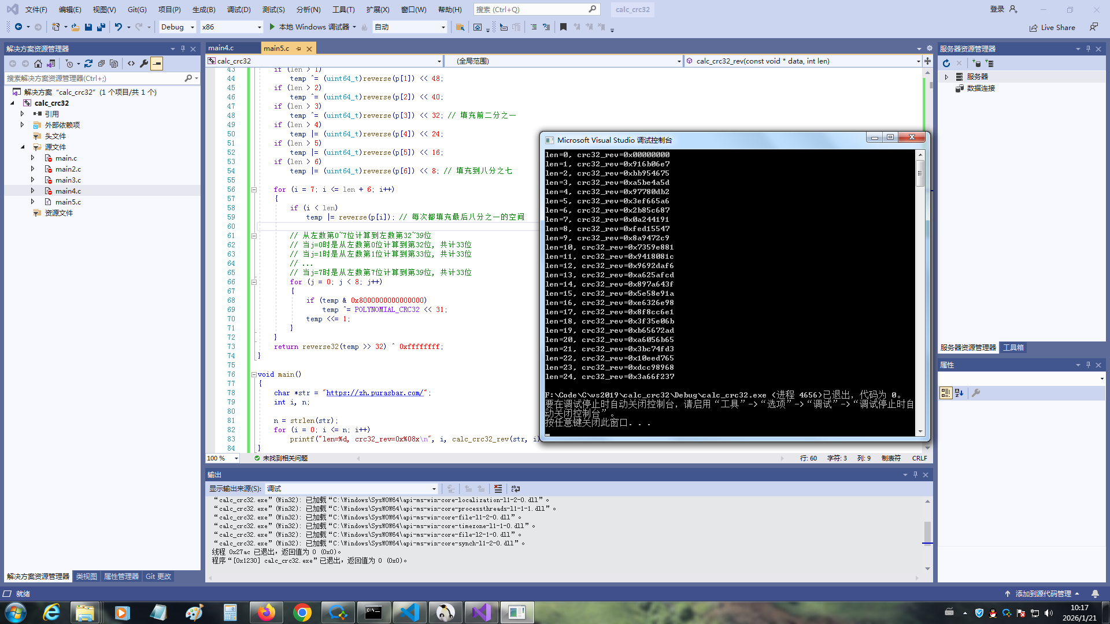Open the properties wrench in Solution Explorer

(144, 64)
